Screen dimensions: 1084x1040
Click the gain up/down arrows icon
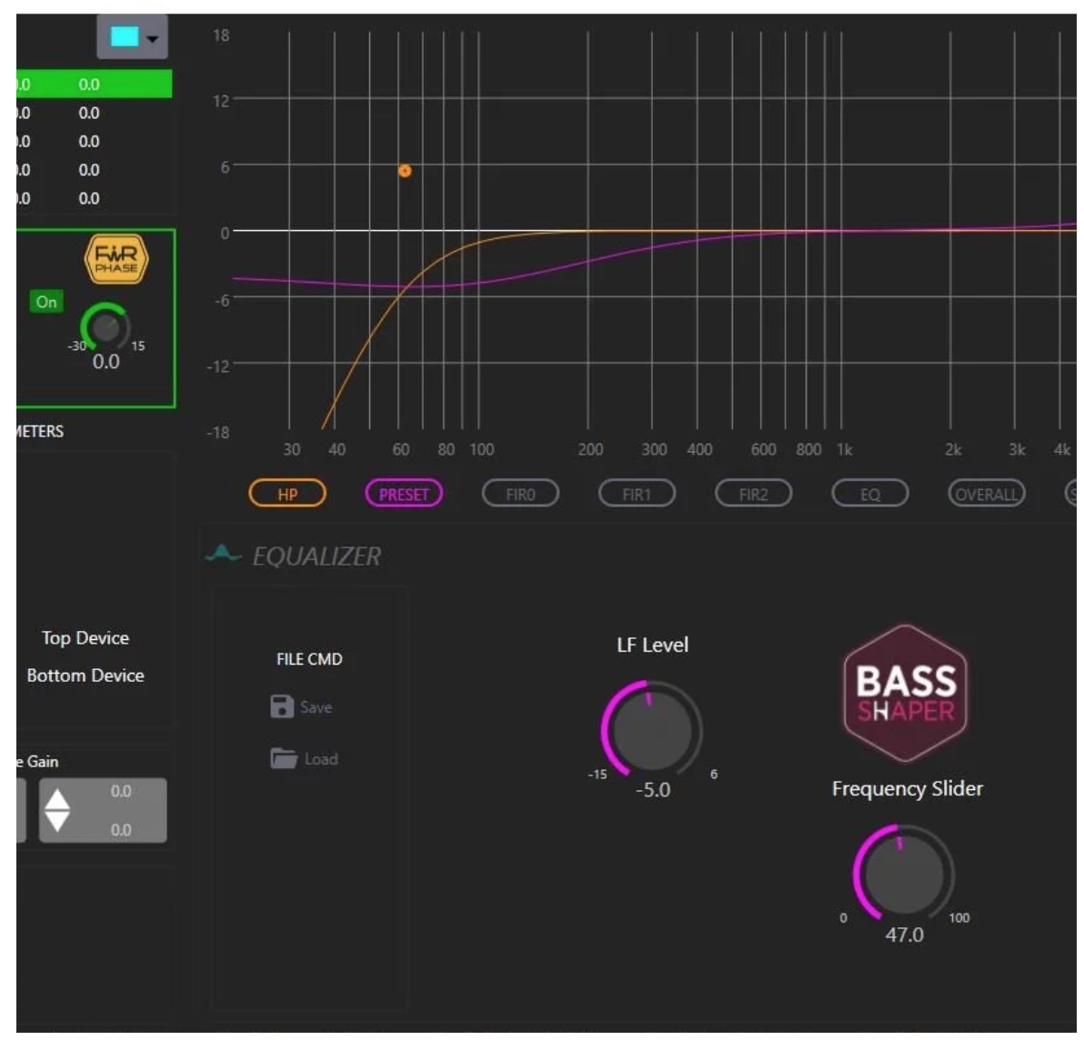58,810
